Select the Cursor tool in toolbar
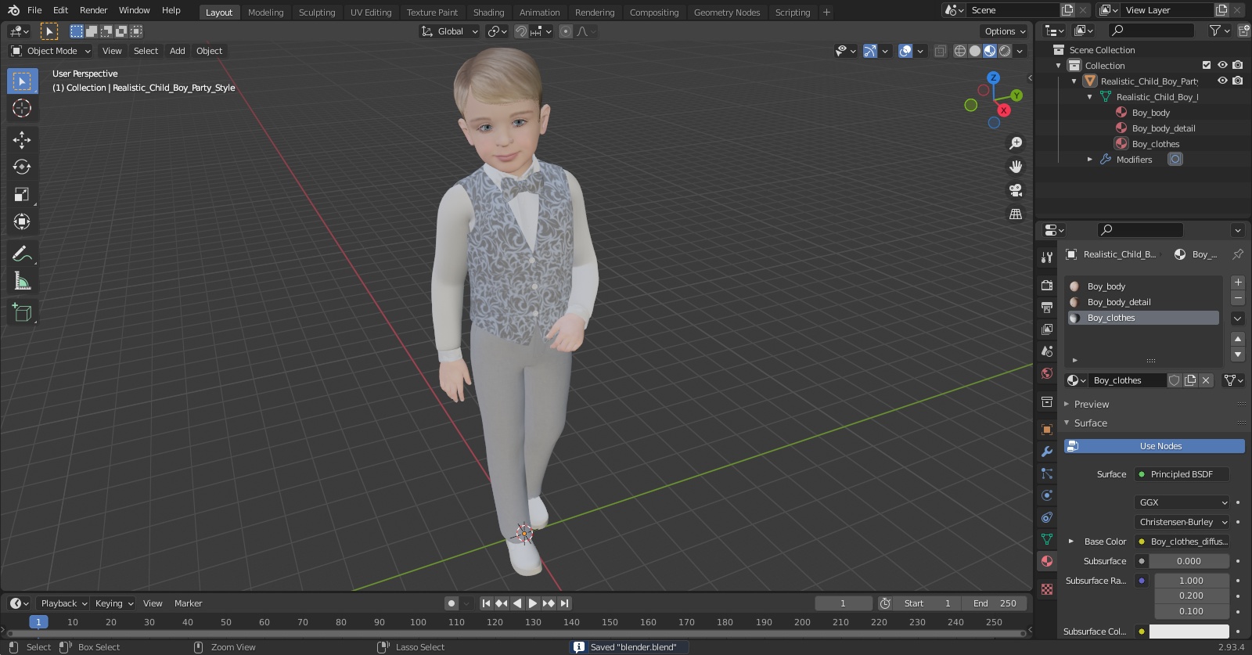1252x655 pixels. (x=22, y=108)
